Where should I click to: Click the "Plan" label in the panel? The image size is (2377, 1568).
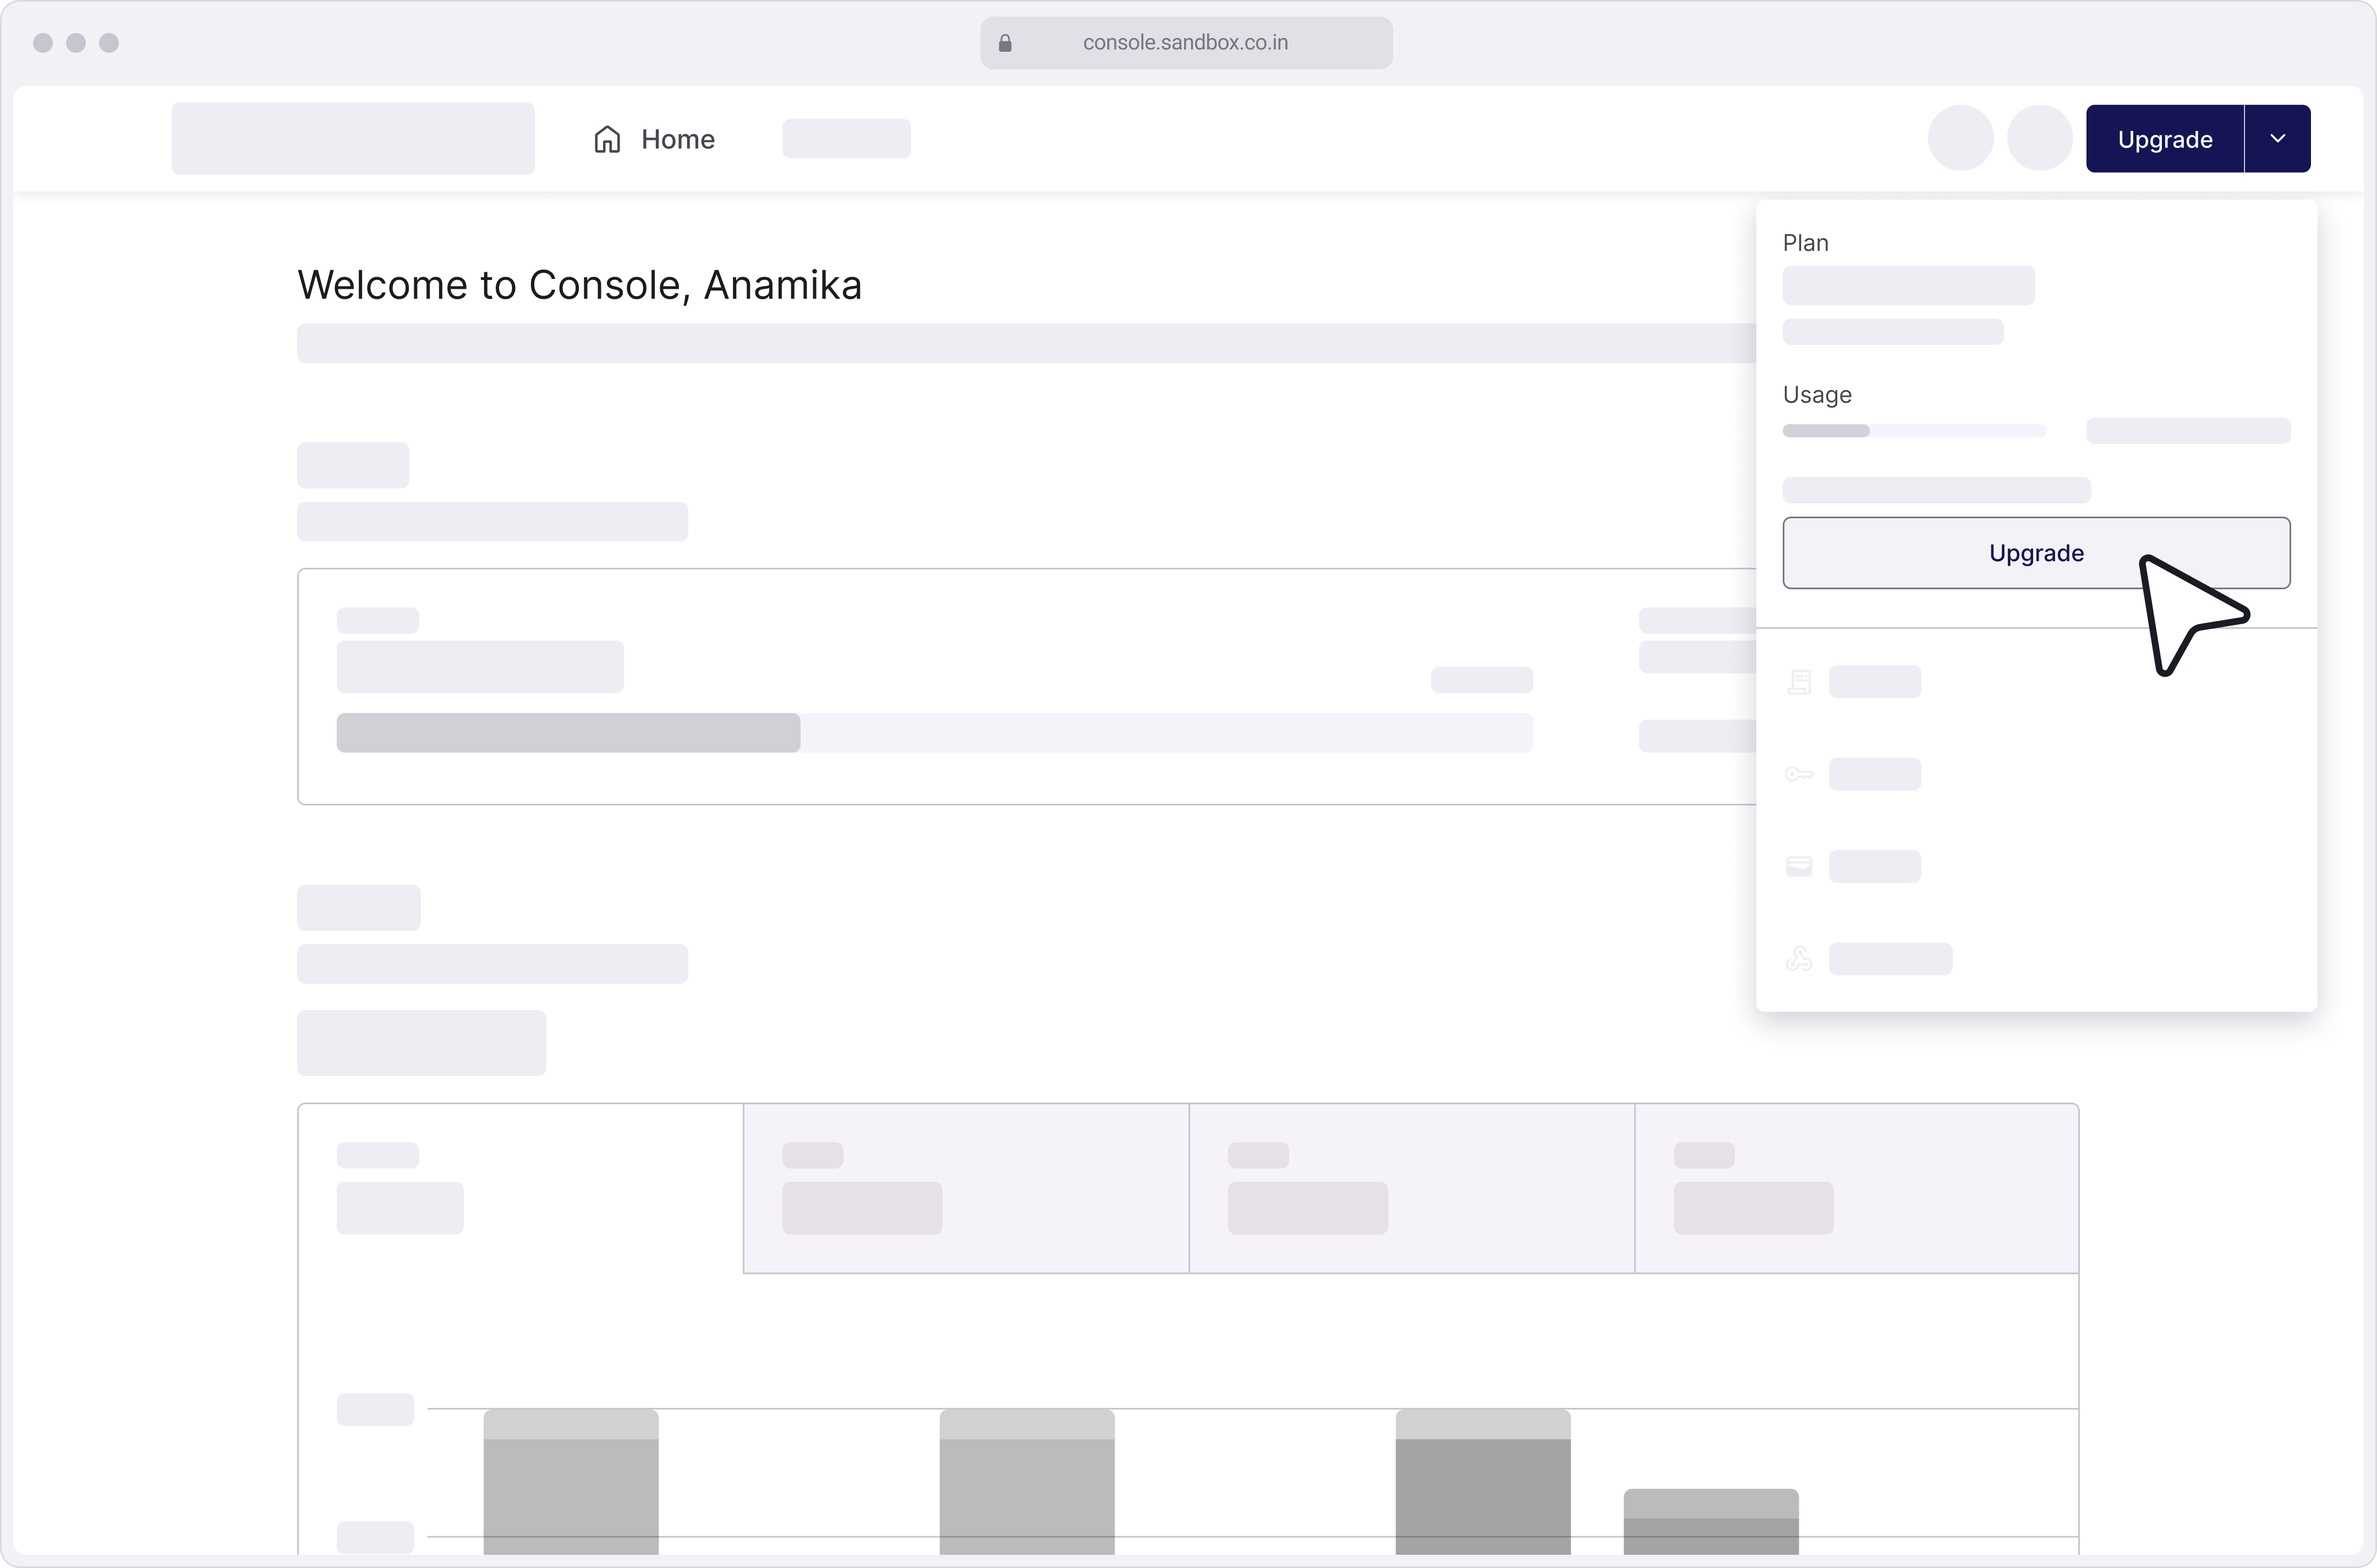[x=1805, y=243]
